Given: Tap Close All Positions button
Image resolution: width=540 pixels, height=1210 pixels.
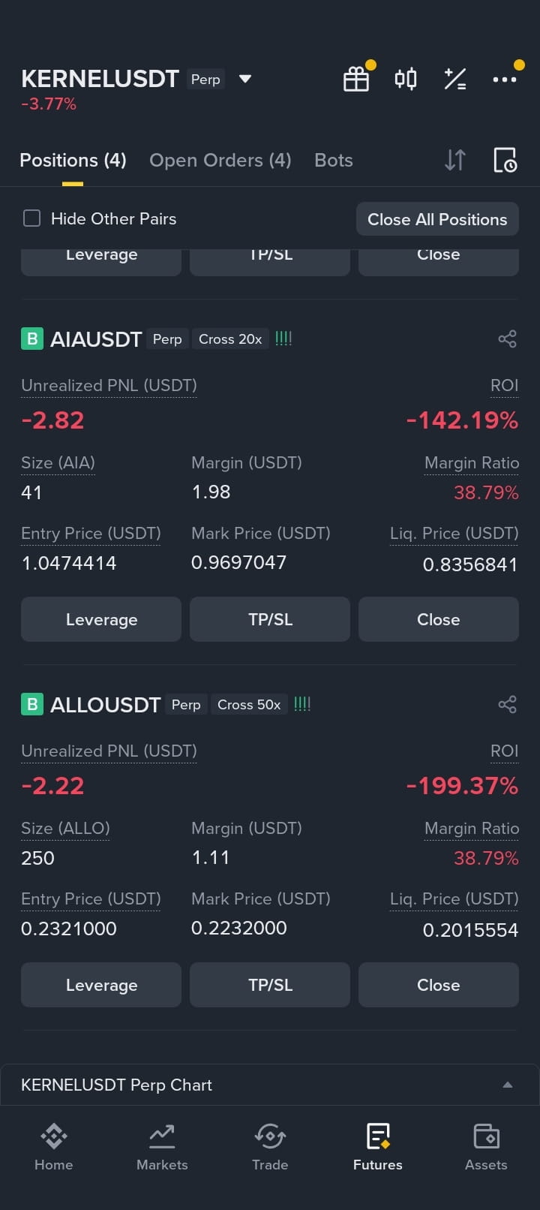Looking at the screenshot, I should pos(437,219).
